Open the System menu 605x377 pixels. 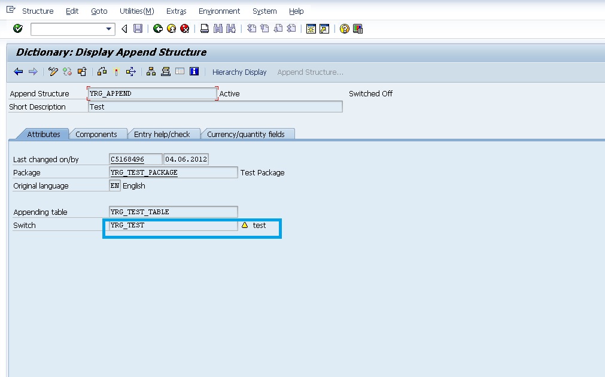(265, 11)
